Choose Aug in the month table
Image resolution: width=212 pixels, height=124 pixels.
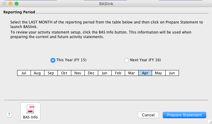tap(37, 73)
